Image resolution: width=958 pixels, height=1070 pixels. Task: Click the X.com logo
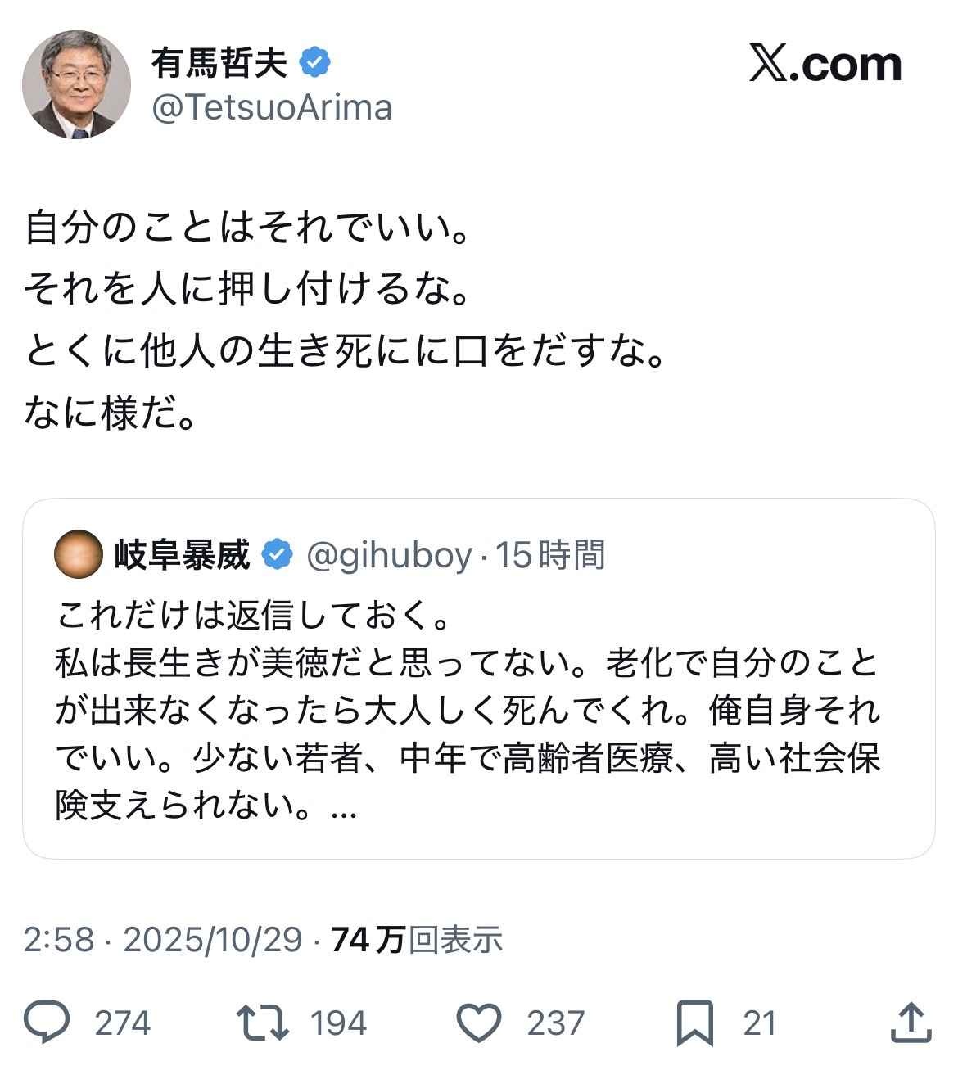coord(825,64)
